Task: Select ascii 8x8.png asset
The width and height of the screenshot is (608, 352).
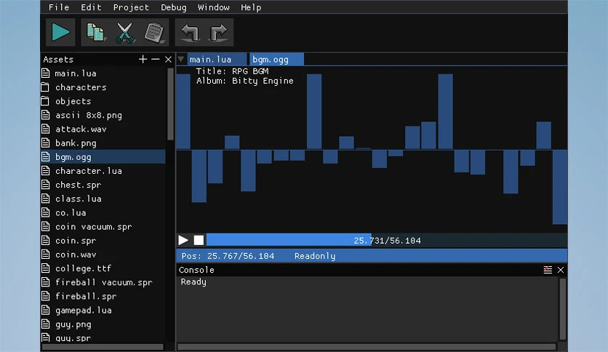Action: [103, 115]
